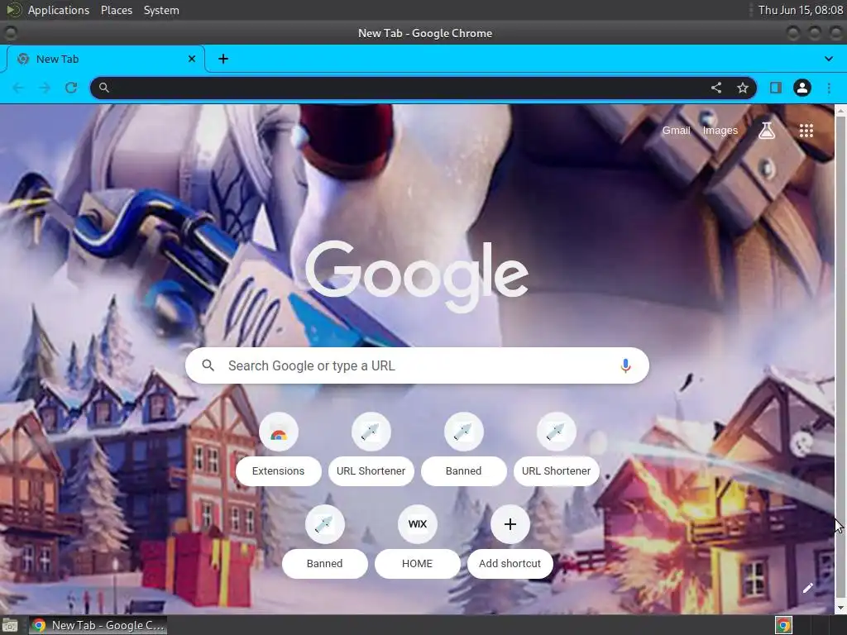Click the search icon in address bar
The width and height of the screenshot is (847, 635).
coord(104,88)
